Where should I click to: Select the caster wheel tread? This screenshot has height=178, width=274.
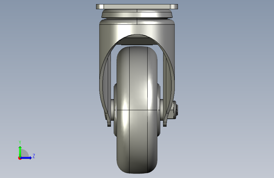[137, 110]
